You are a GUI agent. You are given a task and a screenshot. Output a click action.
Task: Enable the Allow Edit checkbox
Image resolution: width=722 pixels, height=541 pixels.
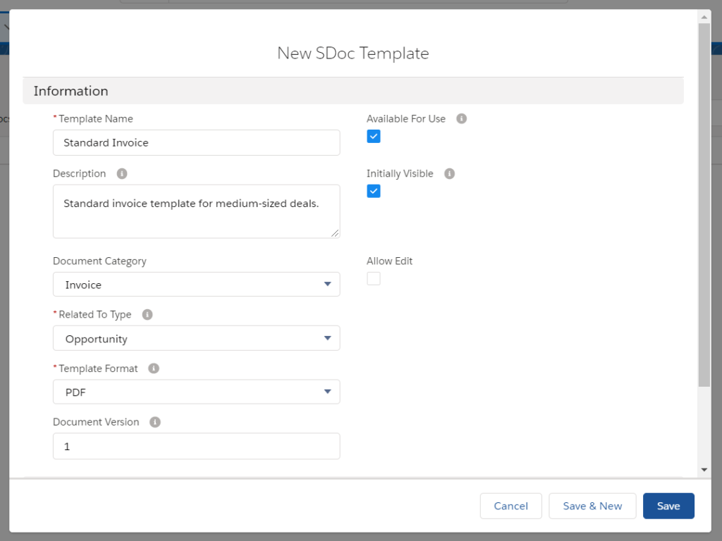(374, 279)
